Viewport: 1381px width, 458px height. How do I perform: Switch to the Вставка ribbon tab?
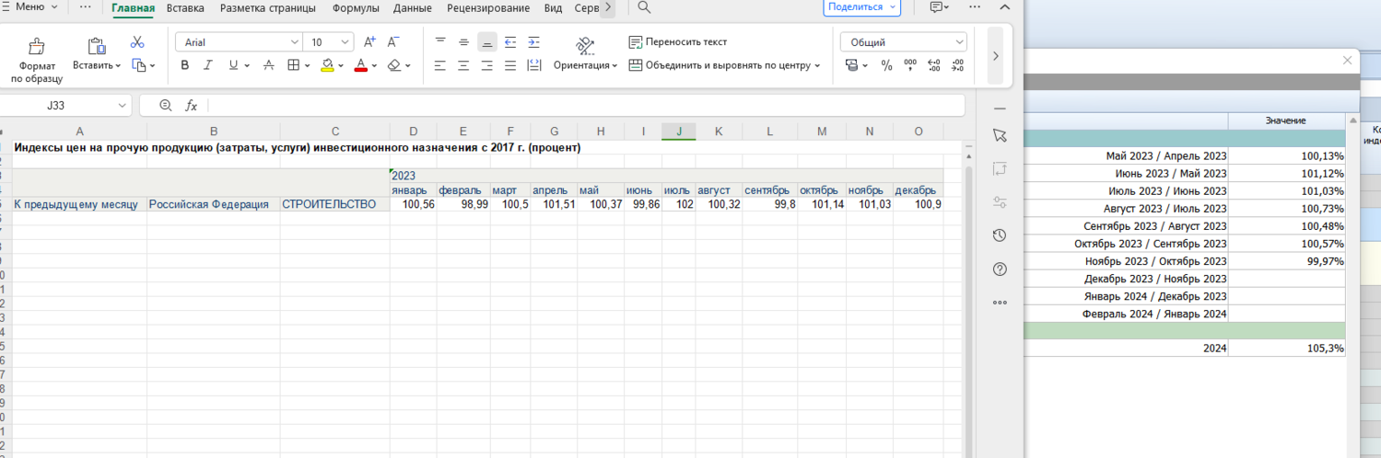click(185, 7)
